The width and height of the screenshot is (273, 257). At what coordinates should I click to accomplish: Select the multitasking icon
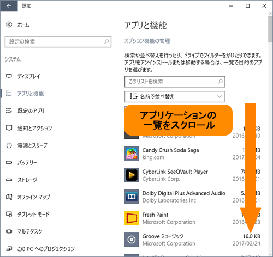pyautogui.click(x=9, y=231)
